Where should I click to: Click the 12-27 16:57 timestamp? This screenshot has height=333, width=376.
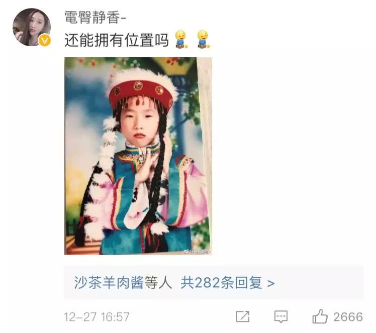[x=97, y=317]
